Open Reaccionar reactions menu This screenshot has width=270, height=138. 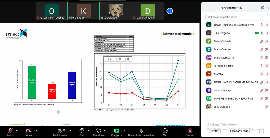pos(99,132)
